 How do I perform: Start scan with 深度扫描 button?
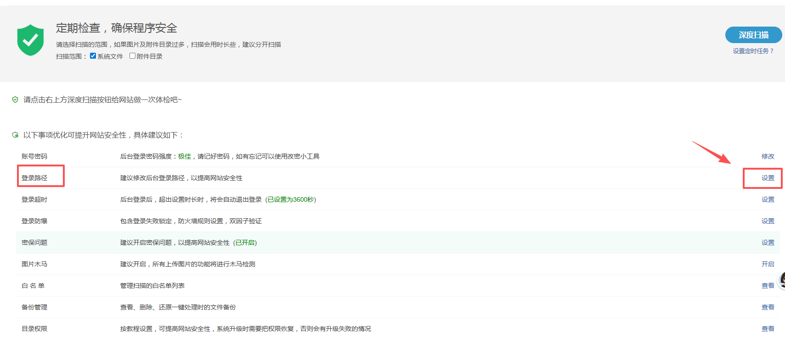753,35
